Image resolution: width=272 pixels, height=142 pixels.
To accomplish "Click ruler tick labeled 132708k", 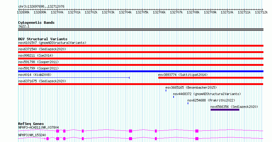I will [193, 12].
